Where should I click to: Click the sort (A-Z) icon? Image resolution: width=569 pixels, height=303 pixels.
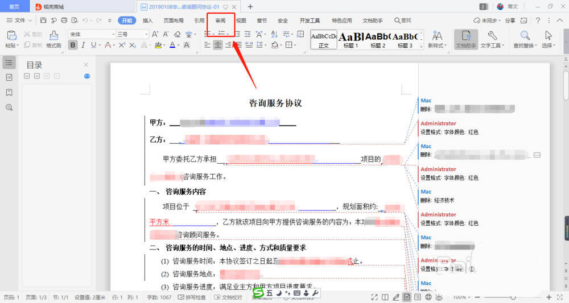click(x=274, y=34)
